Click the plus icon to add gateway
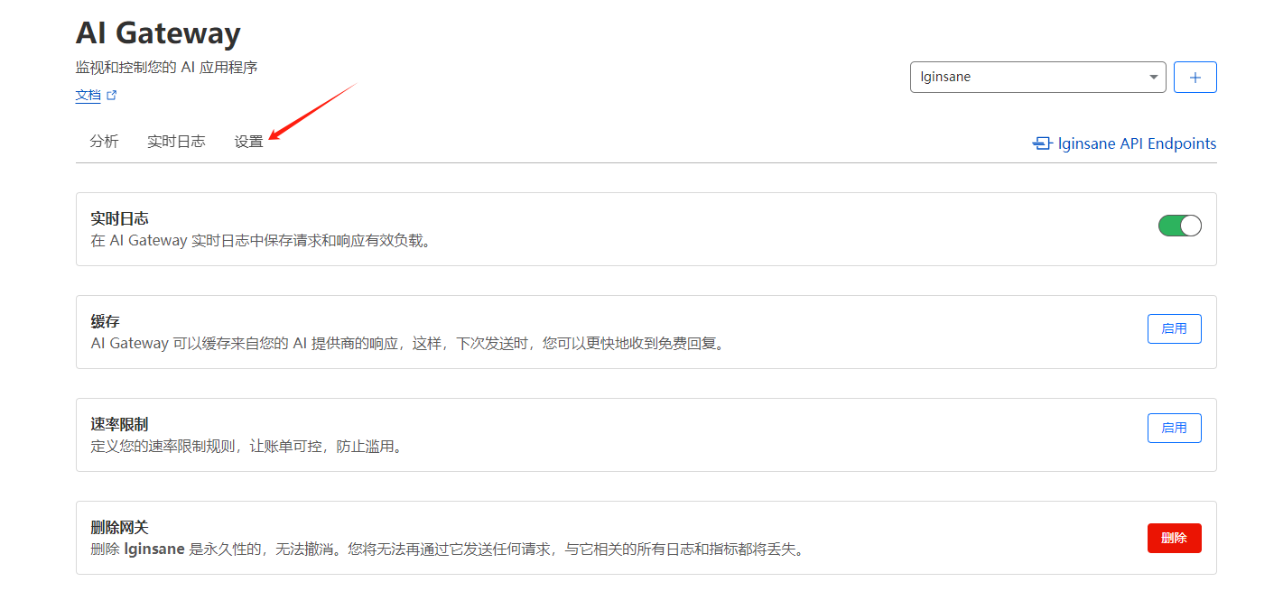 coord(1195,78)
